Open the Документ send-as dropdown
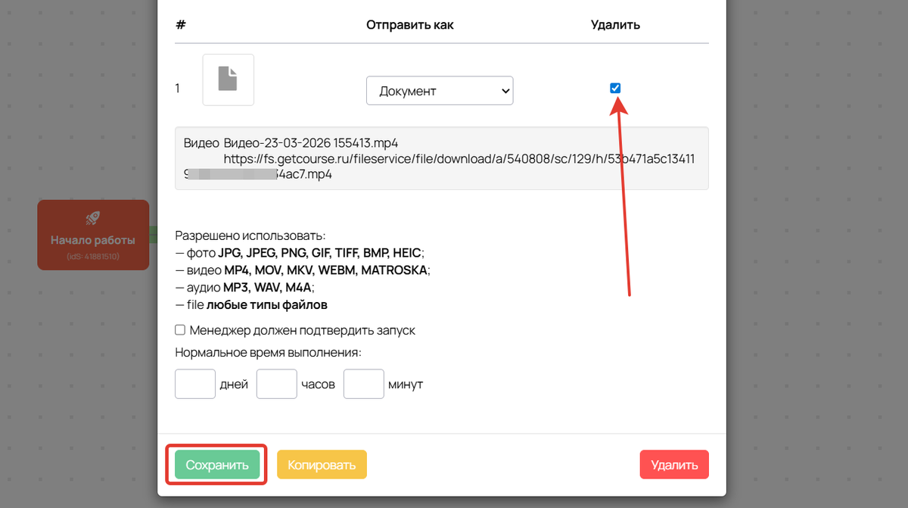 pos(440,91)
